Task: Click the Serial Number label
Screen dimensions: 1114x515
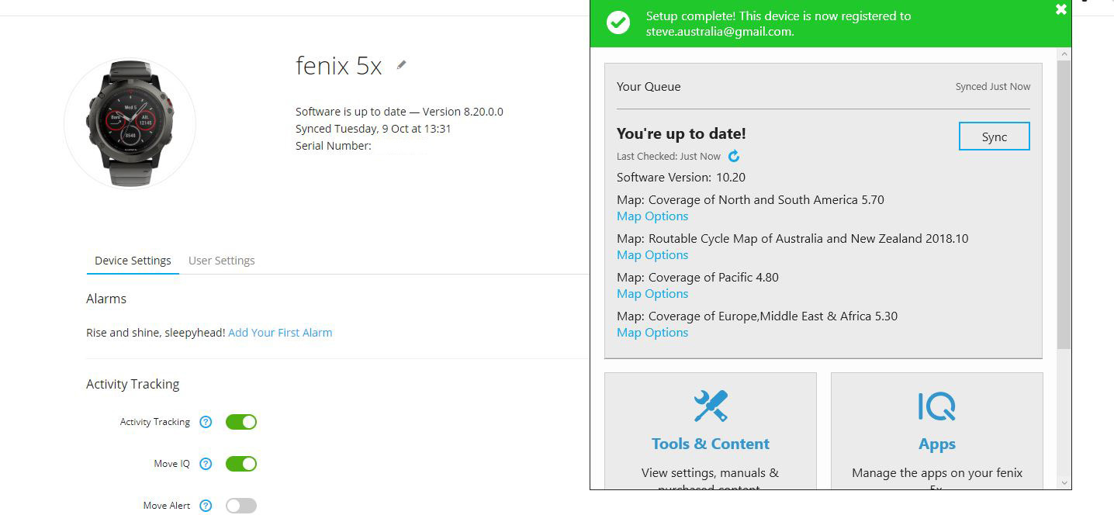Action: coord(334,146)
